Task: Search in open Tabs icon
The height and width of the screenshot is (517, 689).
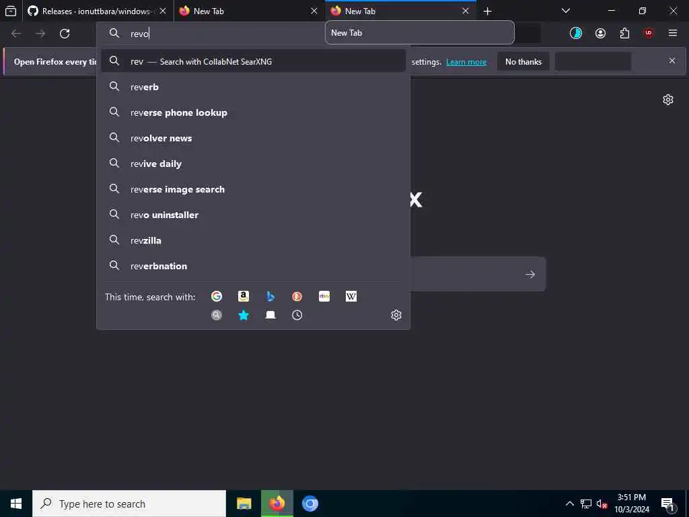Action: pyautogui.click(x=270, y=315)
